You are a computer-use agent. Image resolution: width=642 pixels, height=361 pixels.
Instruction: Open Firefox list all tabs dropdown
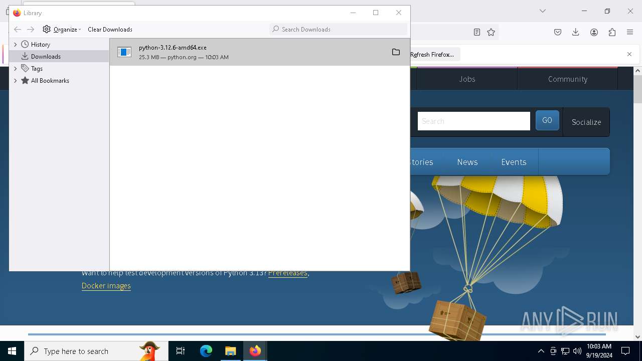click(543, 11)
